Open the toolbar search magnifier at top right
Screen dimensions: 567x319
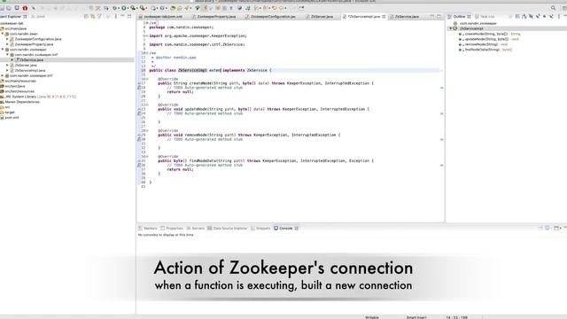(x=553, y=8)
